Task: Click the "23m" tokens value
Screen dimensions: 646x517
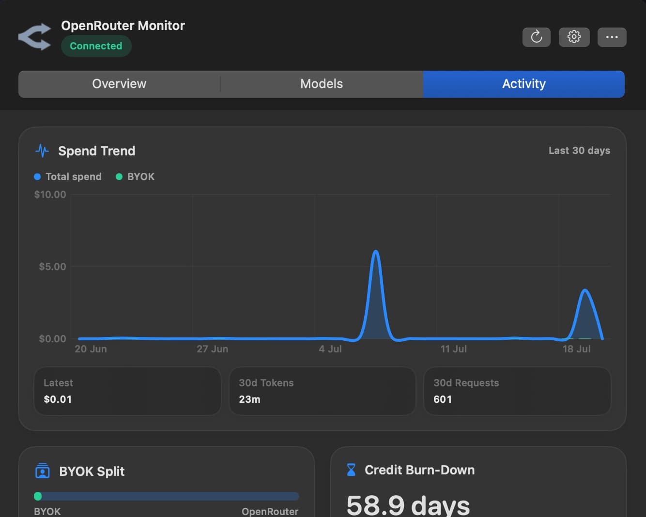Action: point(249,399)
